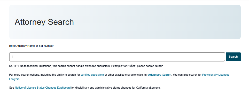Viewport: 249px width, 109px height.
Task: Open Notice of License Status Changes Dashboard
Action: coord(43,88)
